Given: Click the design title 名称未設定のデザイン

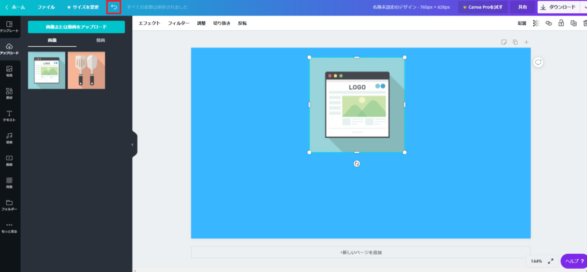Looking at the screenshot, I should (x=411, y=7).
